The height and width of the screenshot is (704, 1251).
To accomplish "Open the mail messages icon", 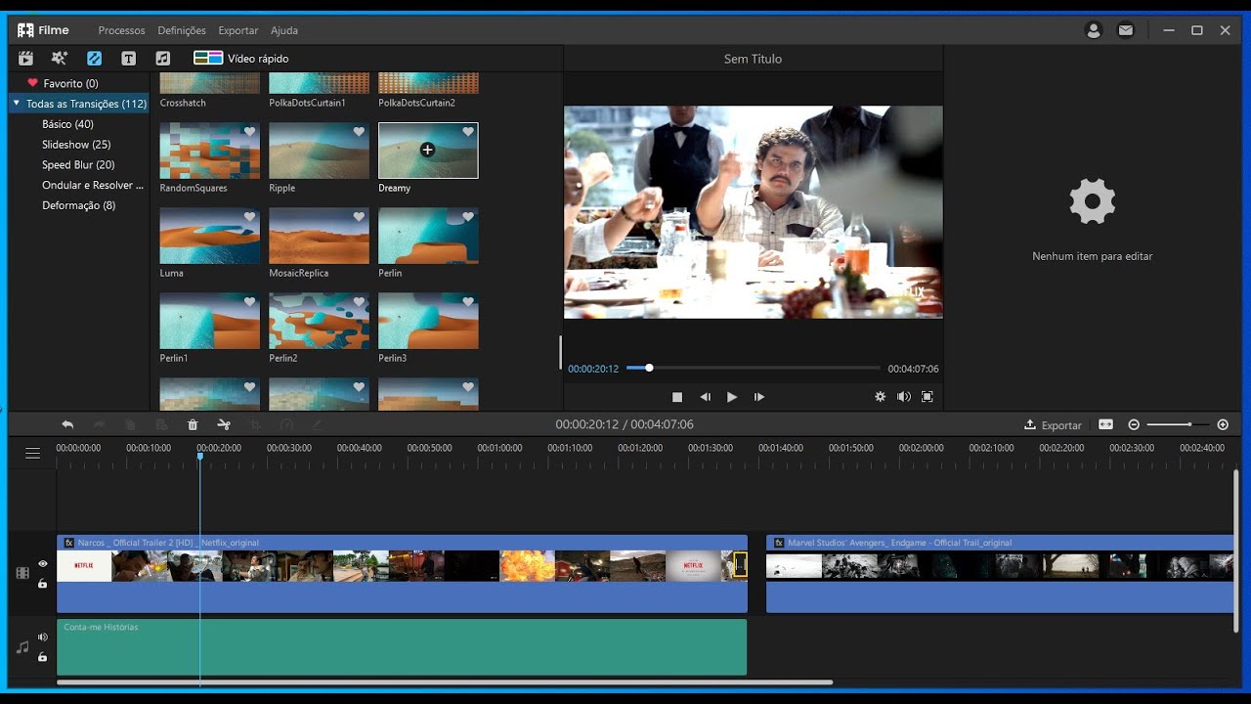I will tap(1126, 30).
